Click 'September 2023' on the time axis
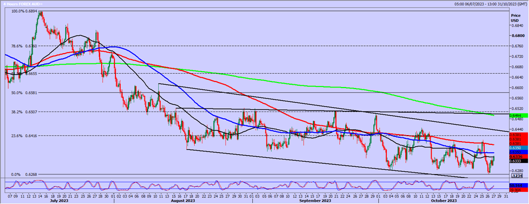This screenshot has height=204, width=529. click(x=316, y=200)
